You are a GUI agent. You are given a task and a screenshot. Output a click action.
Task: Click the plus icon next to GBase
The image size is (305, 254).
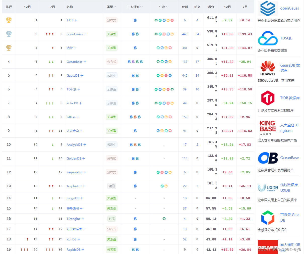click(78, 117)
